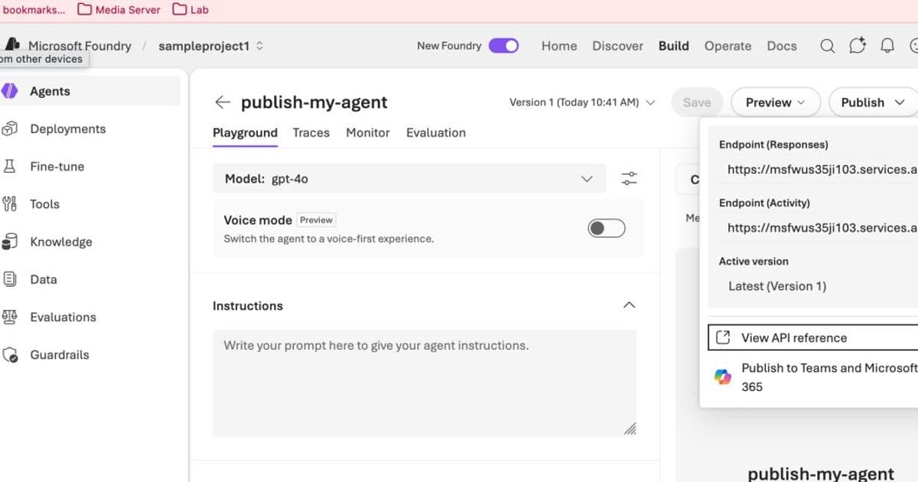918x482 pixels.
Task: Open the Deployments cube icon
Action: pos(9,129)
